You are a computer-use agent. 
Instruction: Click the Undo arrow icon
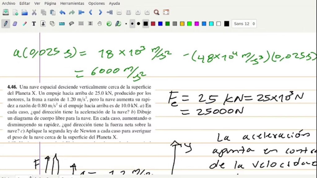62,12
